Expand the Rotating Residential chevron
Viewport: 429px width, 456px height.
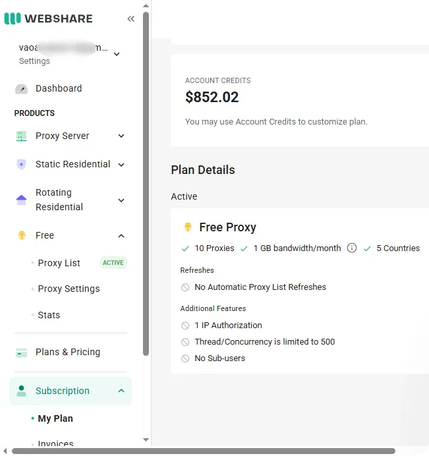coord(121,200)
